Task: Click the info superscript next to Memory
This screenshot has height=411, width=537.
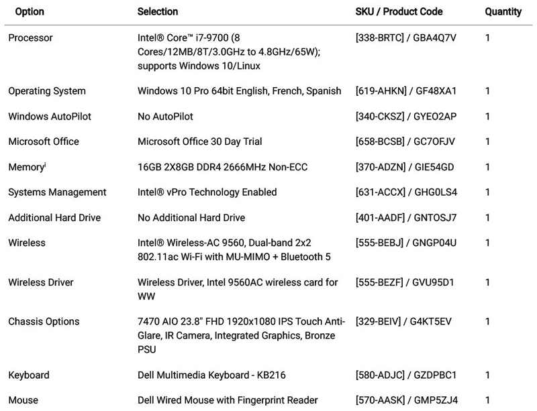Action: click(45, 164)
